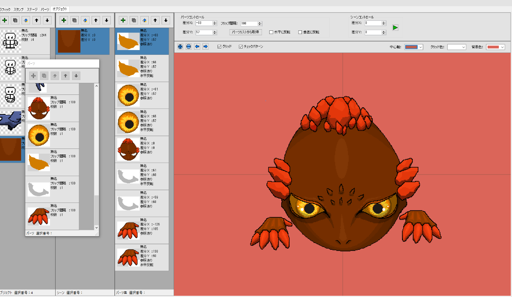Play the scene animation with green arrow
Viewport: 512px width, 297px height.
pos(395,28)
